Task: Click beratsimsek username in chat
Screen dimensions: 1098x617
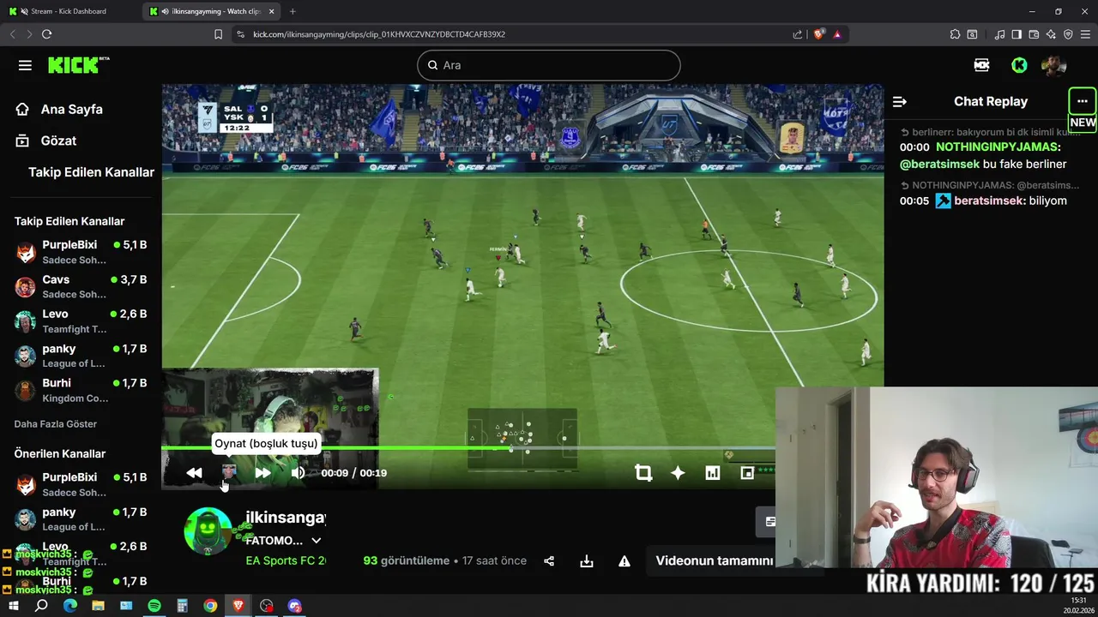Action: (990, 201)
